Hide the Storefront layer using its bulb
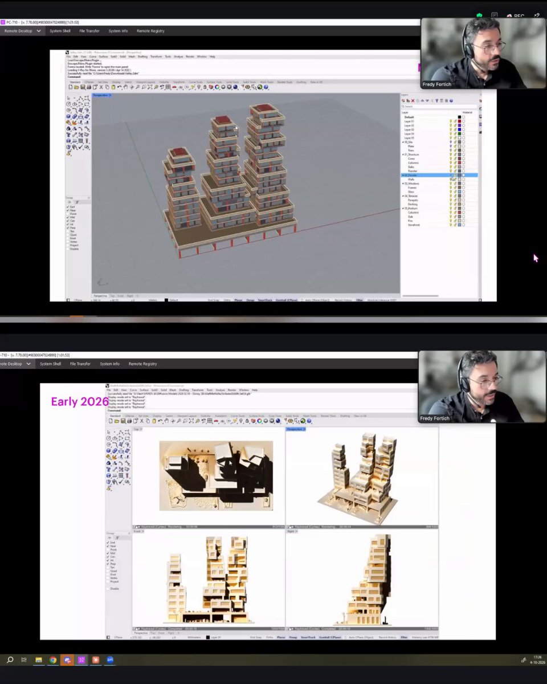547x684 pixels. [x=451, y=225]
